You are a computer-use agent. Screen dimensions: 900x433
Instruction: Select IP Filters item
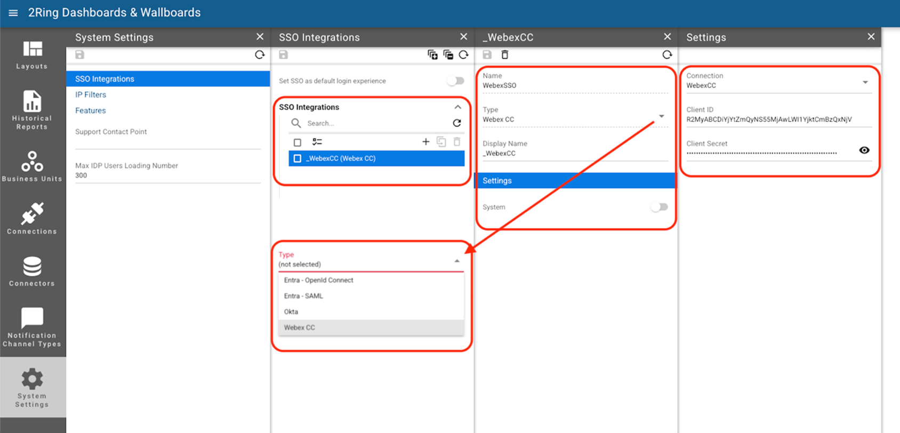(x=91, y=94)
